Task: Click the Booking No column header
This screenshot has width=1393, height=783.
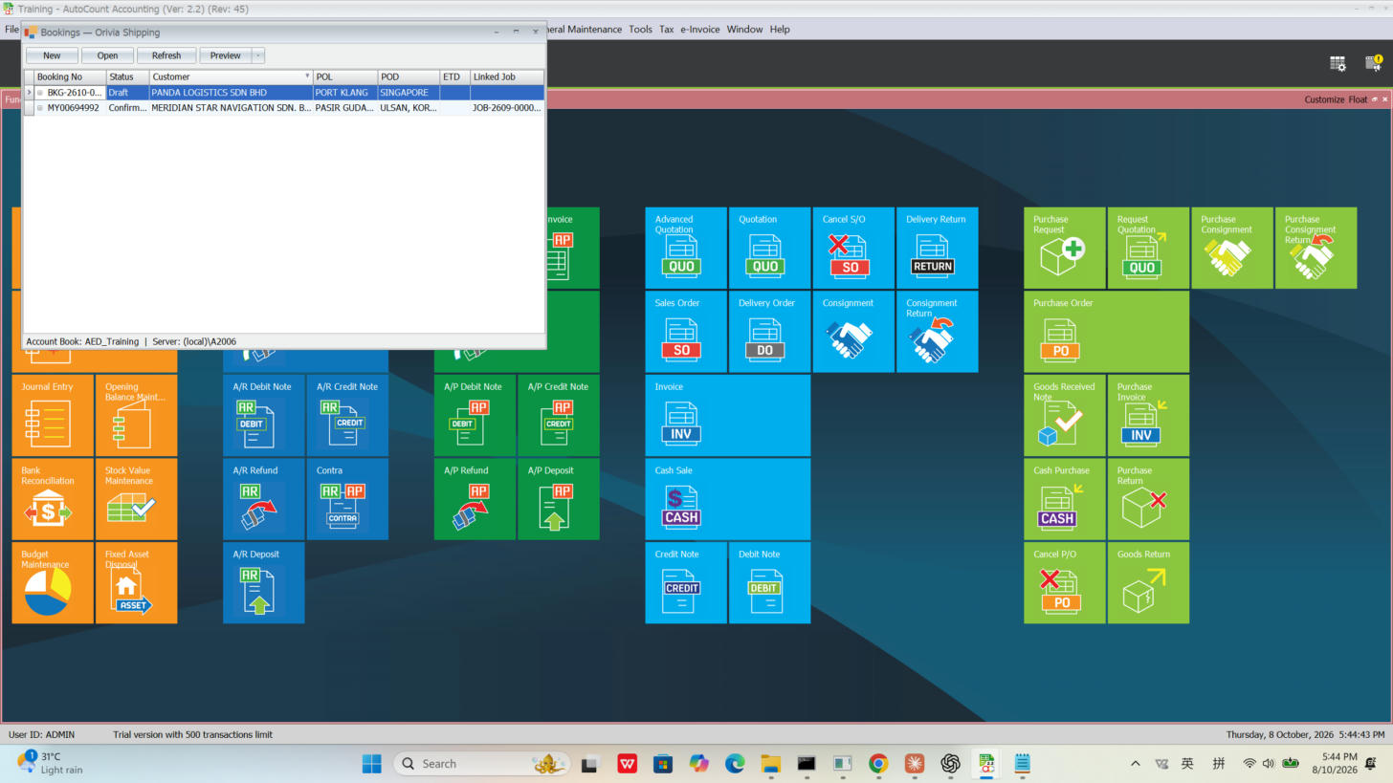Action: click(70, 76)
